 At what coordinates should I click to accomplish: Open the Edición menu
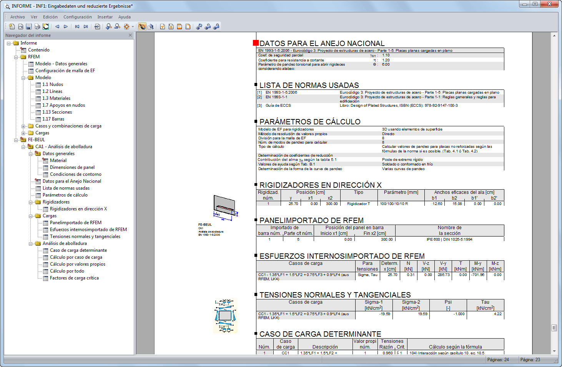[50, 17]
